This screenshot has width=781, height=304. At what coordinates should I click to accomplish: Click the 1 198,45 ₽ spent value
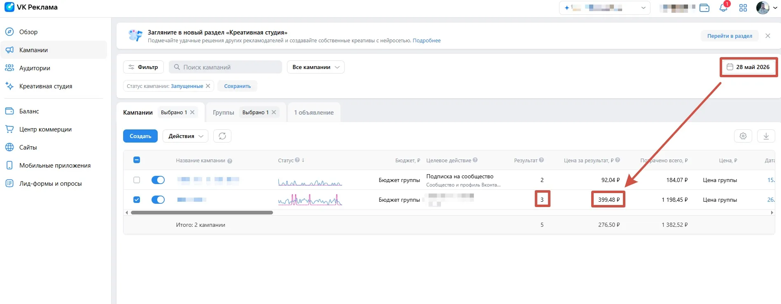pyautogui.click(x=674, y=200)
